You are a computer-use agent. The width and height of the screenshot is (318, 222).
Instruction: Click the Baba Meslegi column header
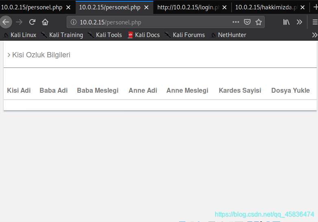[x=98, y=90]
